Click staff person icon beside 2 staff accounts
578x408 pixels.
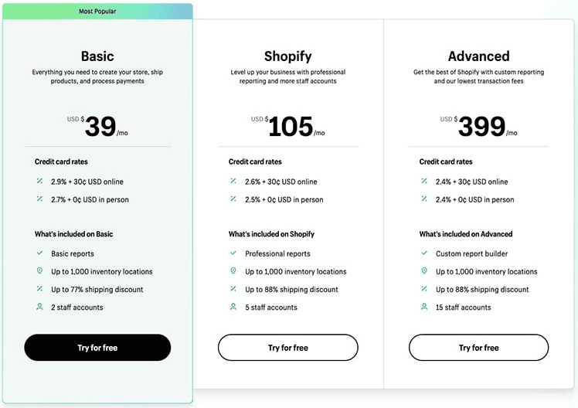click(x=39, y=307)
